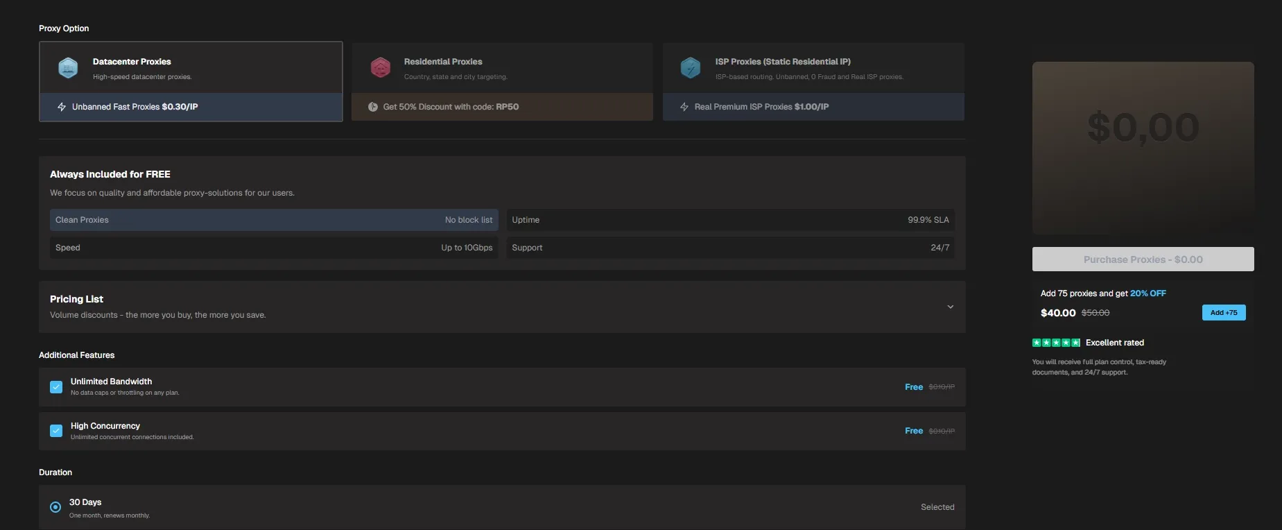Click discount badge icon beside RP50 code
Image resolution: width=1282 pixels, height=530 pixels.
click(x=373, y=107)
